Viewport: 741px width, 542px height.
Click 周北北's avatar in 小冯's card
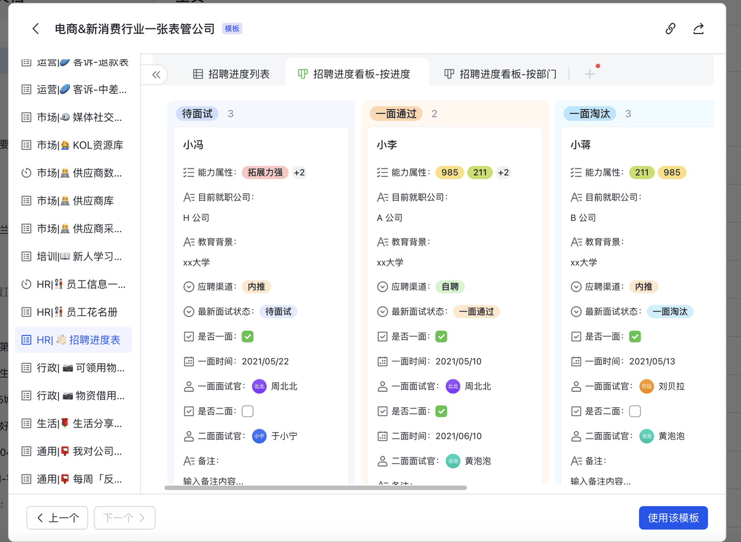(259, 386)
